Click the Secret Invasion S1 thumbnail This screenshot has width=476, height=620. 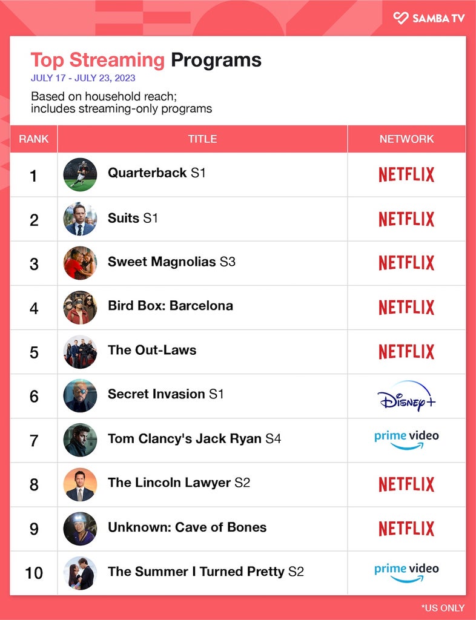[x=81, y=396]
